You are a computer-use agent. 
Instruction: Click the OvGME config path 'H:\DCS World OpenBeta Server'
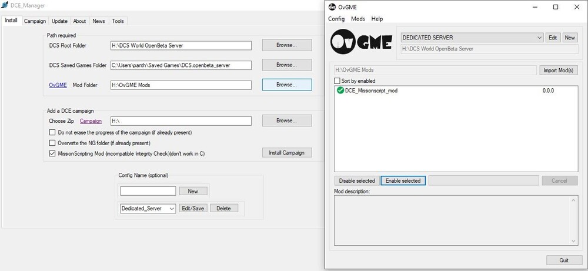tap(489, 49)
